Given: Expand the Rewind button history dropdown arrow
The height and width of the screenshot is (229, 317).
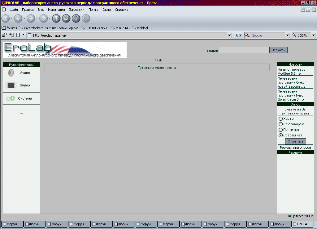Looking at the screenshot, I should coord(11,19).
